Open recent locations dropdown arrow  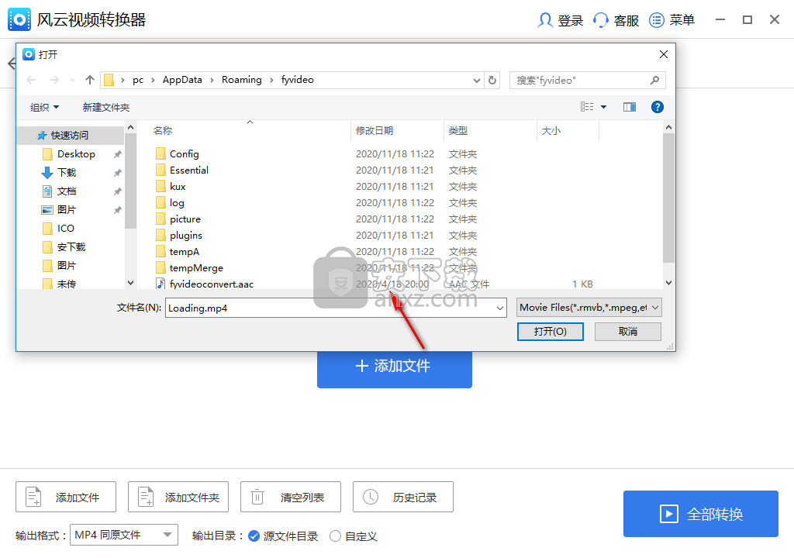[72, 80]
